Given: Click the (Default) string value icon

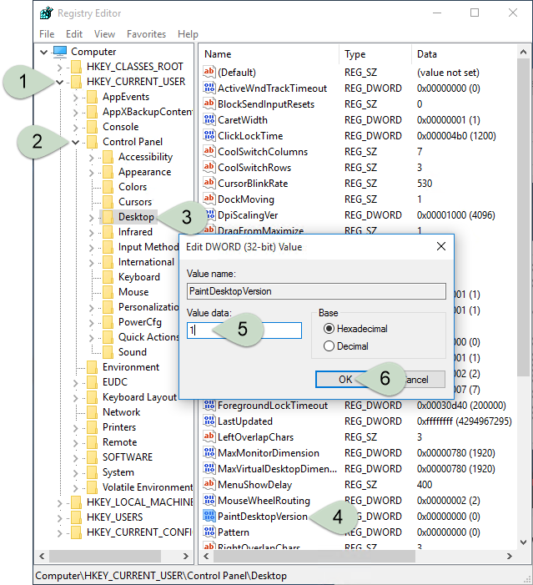Looking at the screenshot, I should point(209,72).
